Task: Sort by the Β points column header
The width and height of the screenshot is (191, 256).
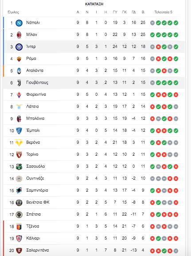Action: 143,12
